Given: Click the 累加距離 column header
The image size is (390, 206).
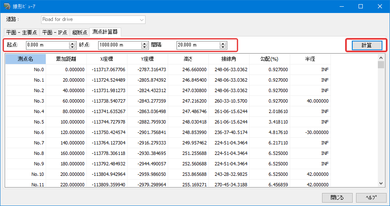Looking at the screenshot, I should (66, 59).
